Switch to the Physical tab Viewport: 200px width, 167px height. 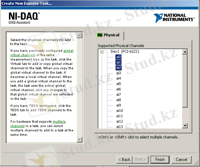click(x=108, y=35)
